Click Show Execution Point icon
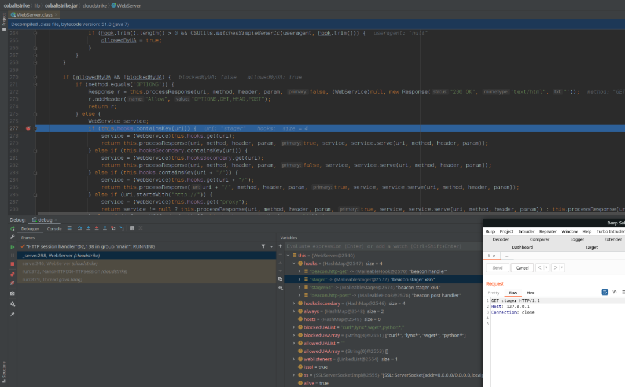This screenshot has height=387, width=625. (69, 228)
